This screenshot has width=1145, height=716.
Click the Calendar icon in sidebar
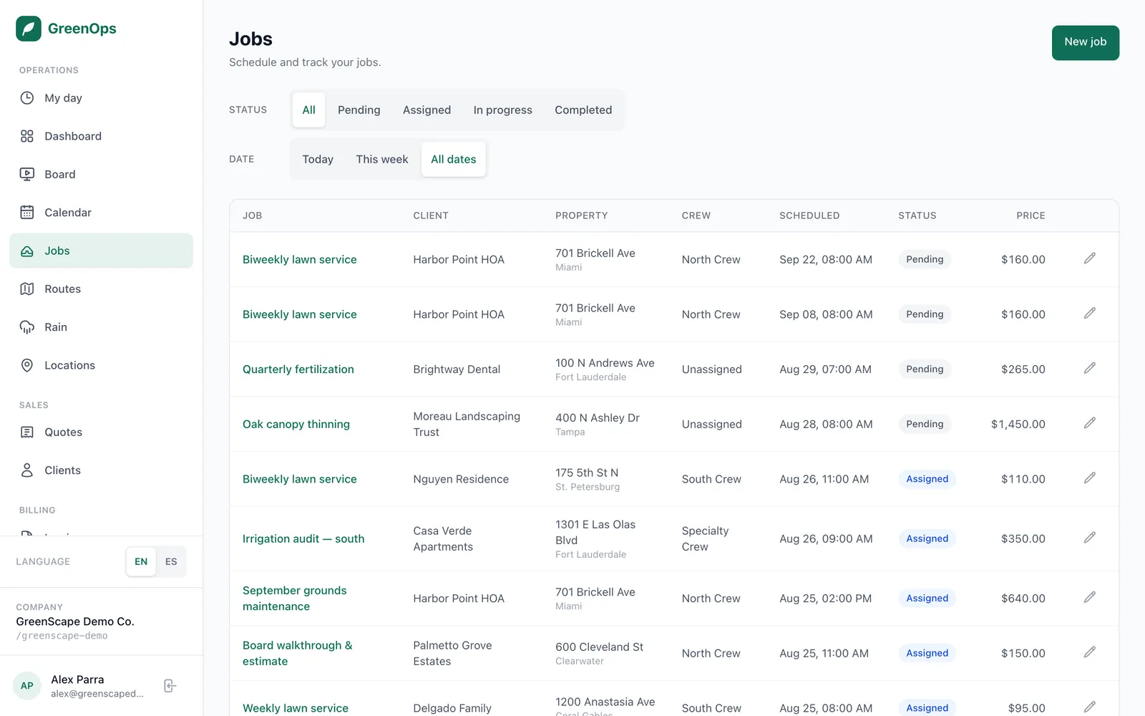[x=27, y=213]
